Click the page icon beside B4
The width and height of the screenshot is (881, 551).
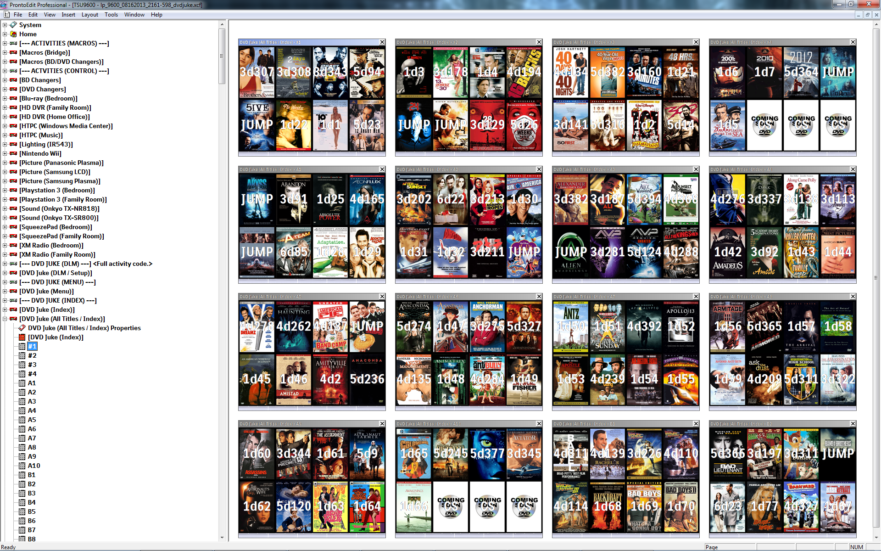tap(22, 502)
